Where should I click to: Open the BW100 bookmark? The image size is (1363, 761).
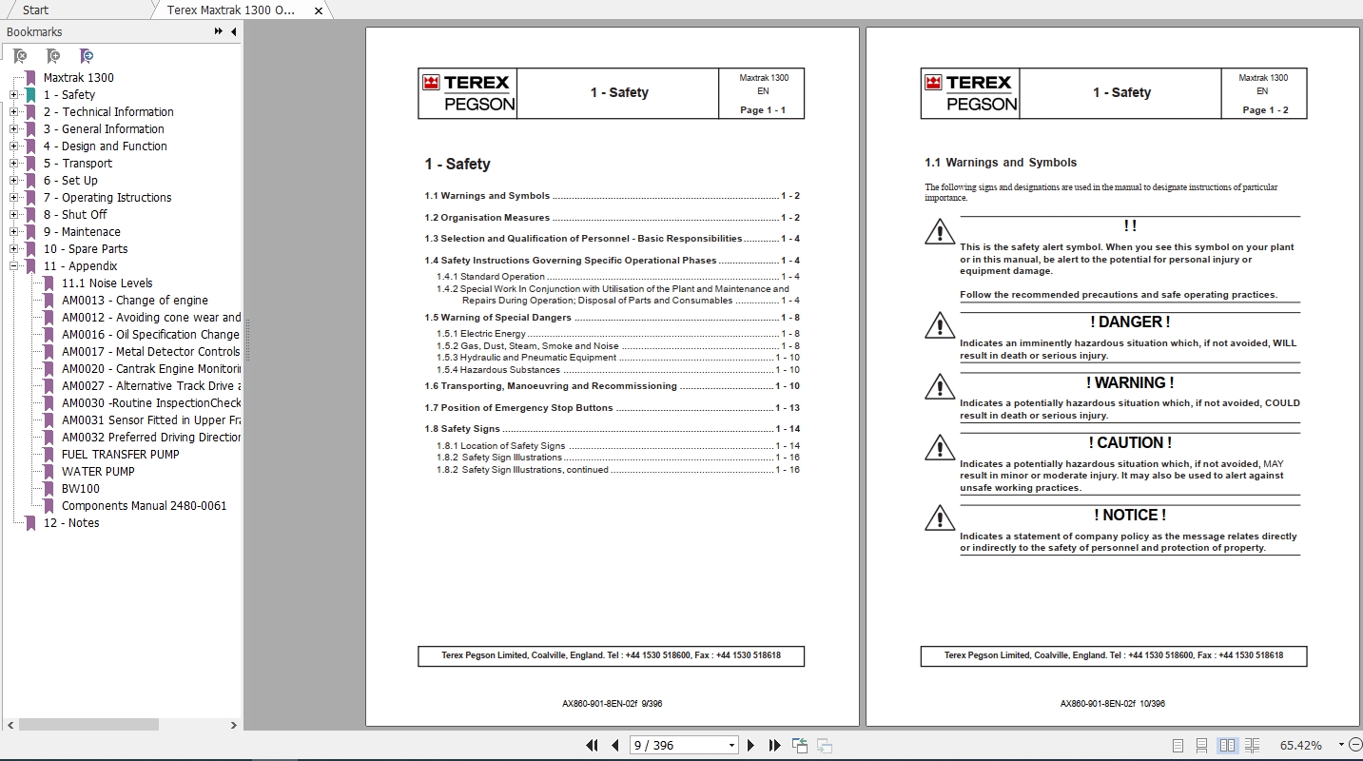pos(81,489)
